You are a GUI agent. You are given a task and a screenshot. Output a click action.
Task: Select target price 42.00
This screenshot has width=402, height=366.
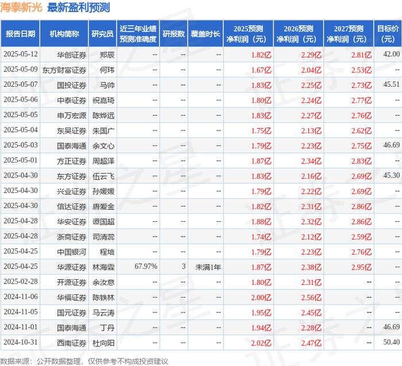pos(392,54)
